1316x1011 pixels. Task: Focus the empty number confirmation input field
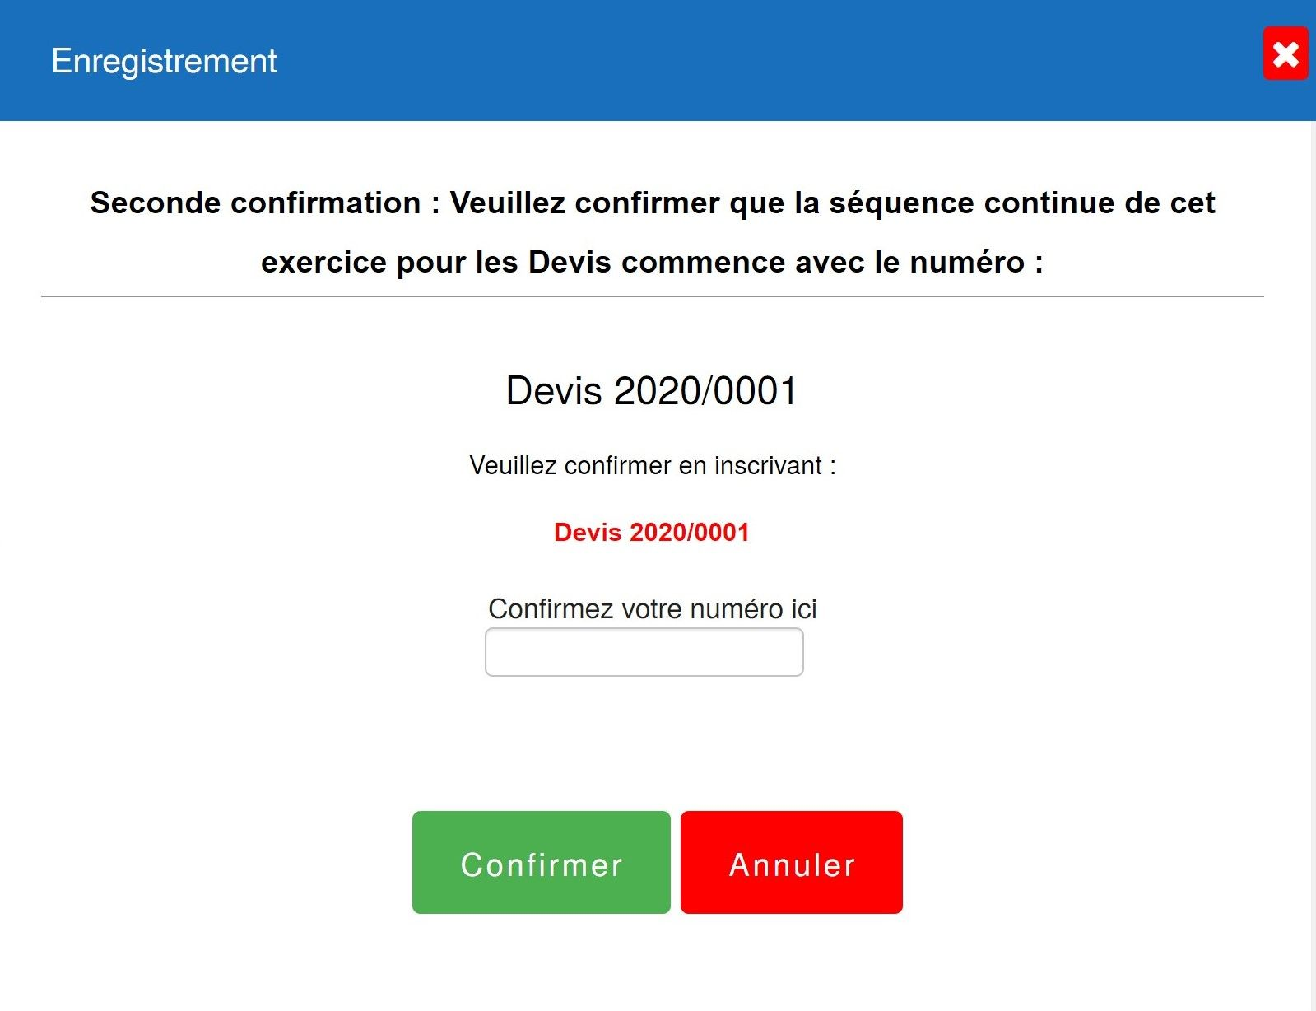pos(644,652)
